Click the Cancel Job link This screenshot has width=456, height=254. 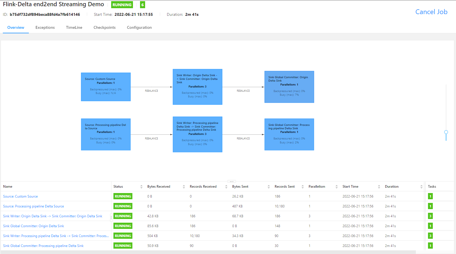point(431,12)
